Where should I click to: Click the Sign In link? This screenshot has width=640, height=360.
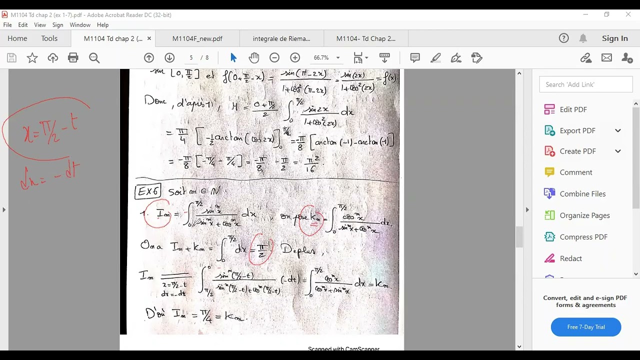(x=615, y=38)
